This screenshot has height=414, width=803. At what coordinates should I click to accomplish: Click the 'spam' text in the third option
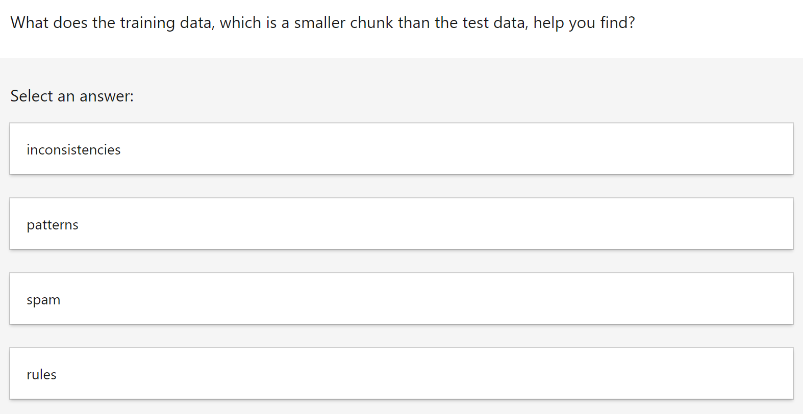click(x=43, y=300)
